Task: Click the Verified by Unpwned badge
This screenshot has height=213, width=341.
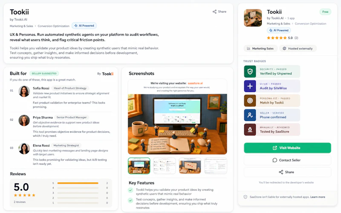Action: 272,72
